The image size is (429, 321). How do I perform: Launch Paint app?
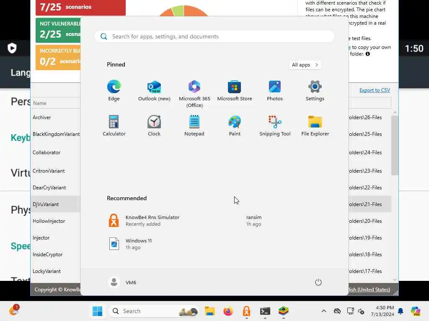coord(235,125)
